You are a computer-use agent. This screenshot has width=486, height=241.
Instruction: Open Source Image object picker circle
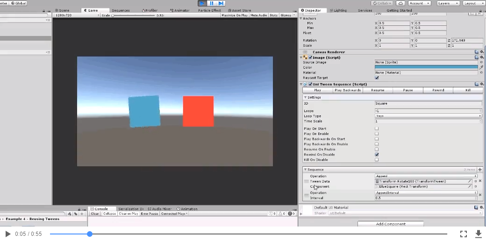(481, 62)
